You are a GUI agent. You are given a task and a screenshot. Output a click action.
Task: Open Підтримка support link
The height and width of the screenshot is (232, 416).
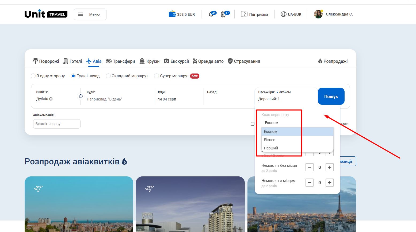[254, 14]
